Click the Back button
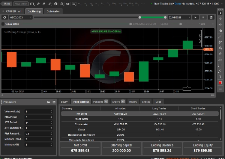Screen dimensions: 225x159 coord(6,4)
